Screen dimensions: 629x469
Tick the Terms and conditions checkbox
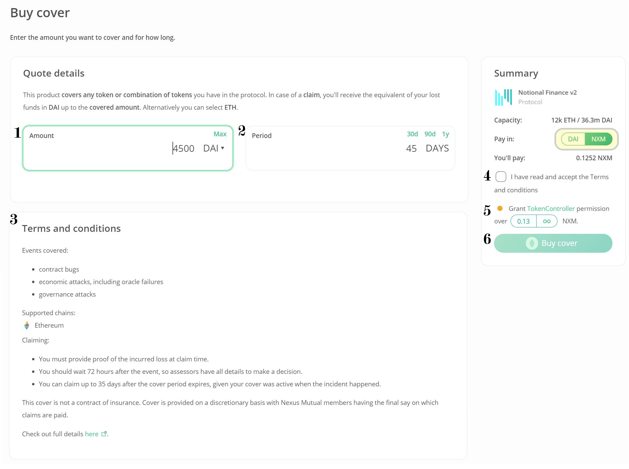point(501,176)
